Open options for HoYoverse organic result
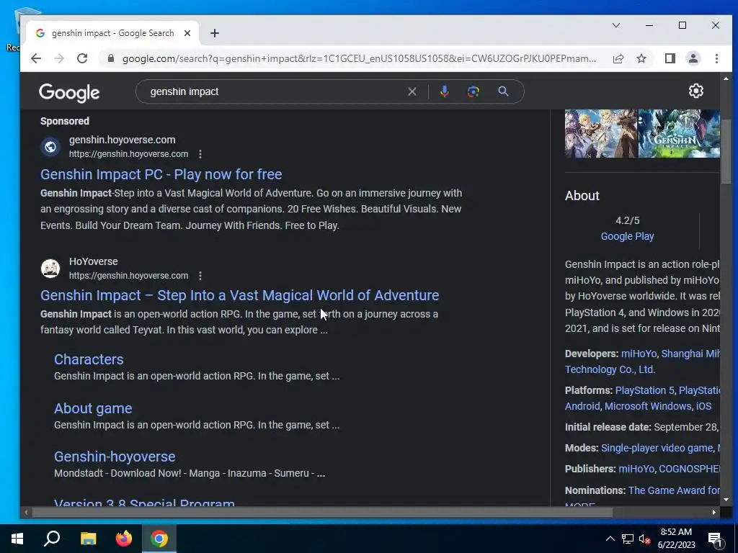This screenshot has width=738, height=553. coord(200,276)
